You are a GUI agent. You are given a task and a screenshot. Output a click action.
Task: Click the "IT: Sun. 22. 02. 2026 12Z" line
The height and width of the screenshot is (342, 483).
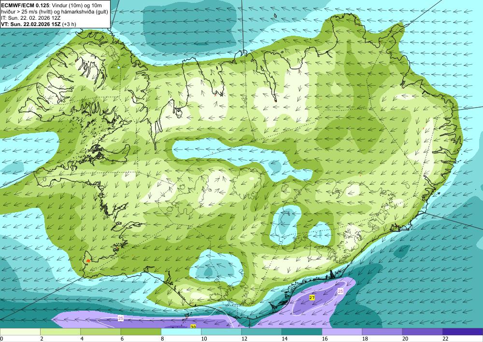pos(30,18)
